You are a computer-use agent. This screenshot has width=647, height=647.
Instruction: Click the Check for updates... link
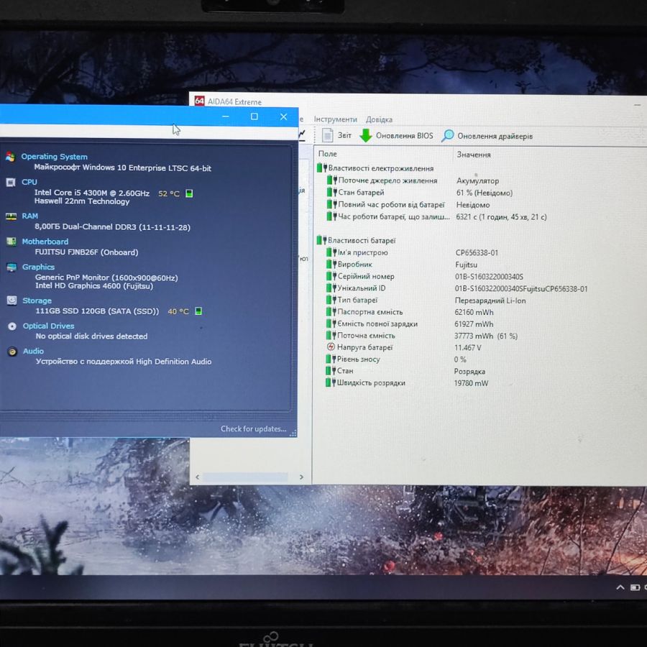(x=253, y=428)
